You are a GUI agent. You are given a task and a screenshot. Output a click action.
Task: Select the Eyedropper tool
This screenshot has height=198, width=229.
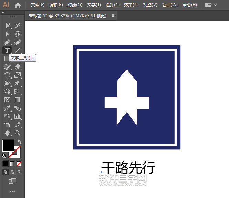(x=7, y=108)
